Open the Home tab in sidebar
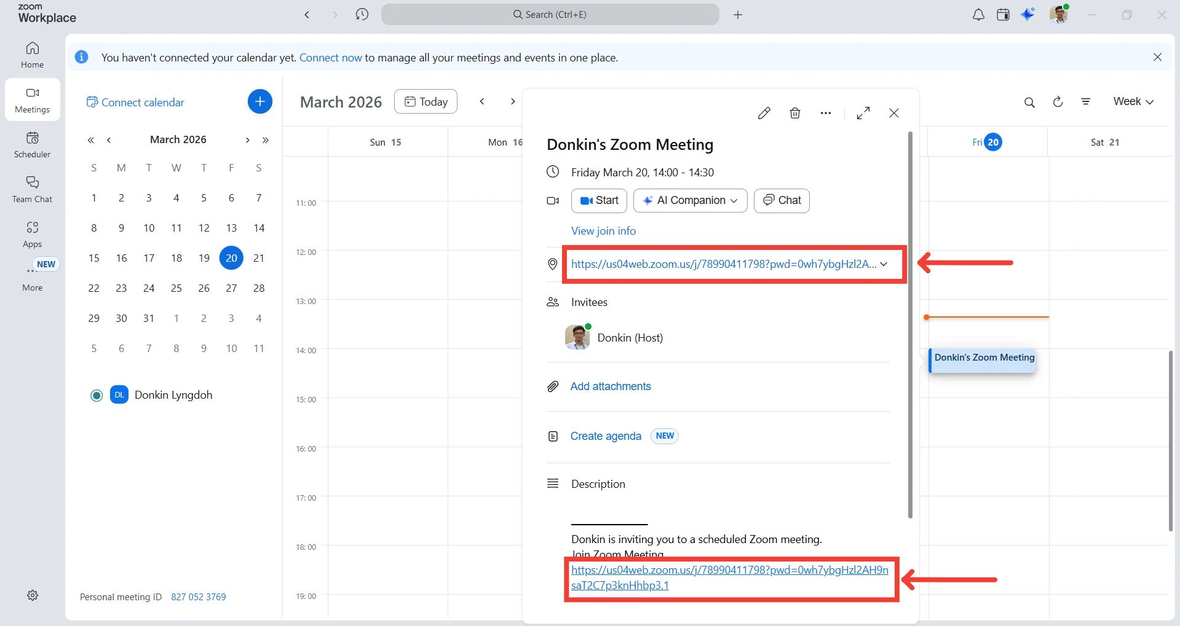This screenshot has height=626, width=1180. click(x=33, y=55)
